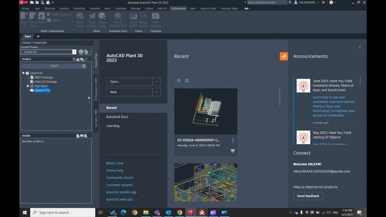The image size is (386, 217).
Task: Select P&ID Drawings in project tree
Action: [43, 77]
